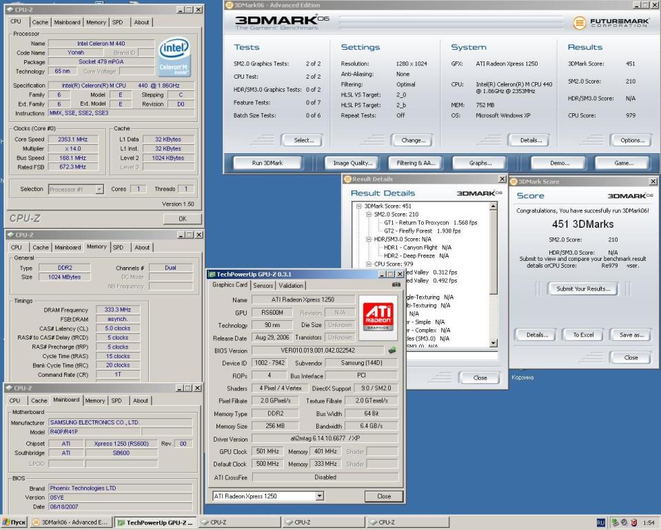
Task: Open the Processor #1 selection dropdown
Action: coord(99,189)
